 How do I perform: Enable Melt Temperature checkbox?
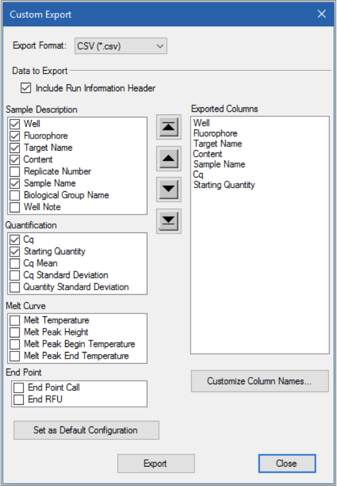pos(15,320)
